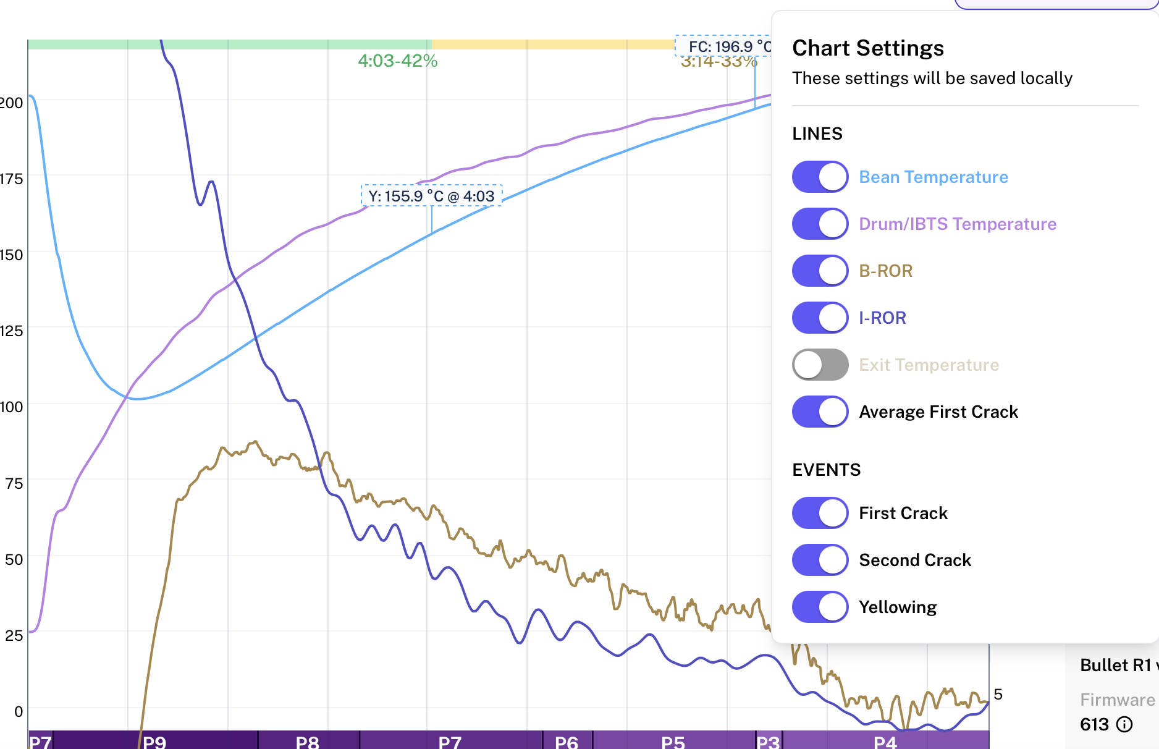
Task: Disable the First Crack event toggle
Action: point(820,513)
